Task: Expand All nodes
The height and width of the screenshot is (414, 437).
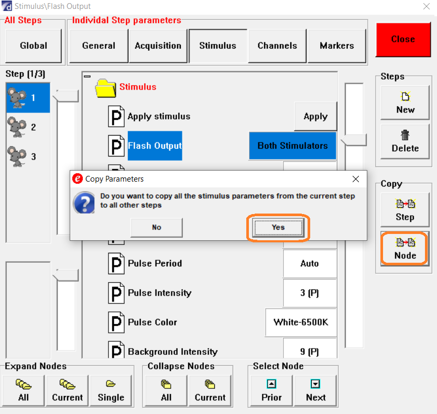Action: click(24, 390)
